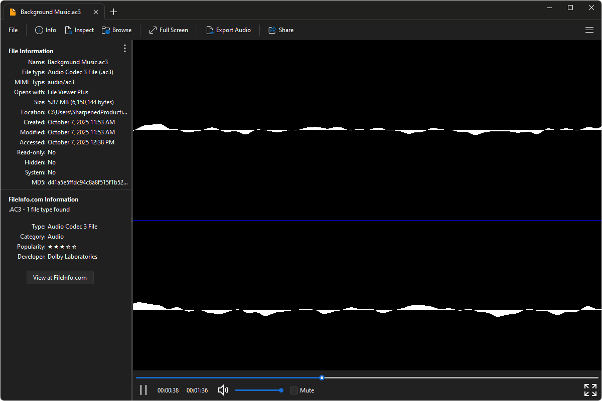Click the Full Screen toolbar button
Screen dimensions: 602x401
click(169, 30)
